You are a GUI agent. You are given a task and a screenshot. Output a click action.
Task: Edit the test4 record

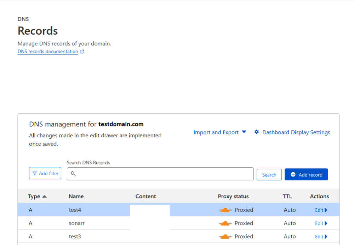pyautogui.click(x=321, y=210)
